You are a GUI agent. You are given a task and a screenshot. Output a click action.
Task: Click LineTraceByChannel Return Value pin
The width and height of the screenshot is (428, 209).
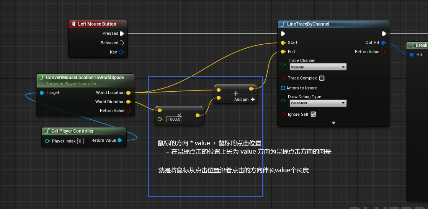[x=384, y=52]
